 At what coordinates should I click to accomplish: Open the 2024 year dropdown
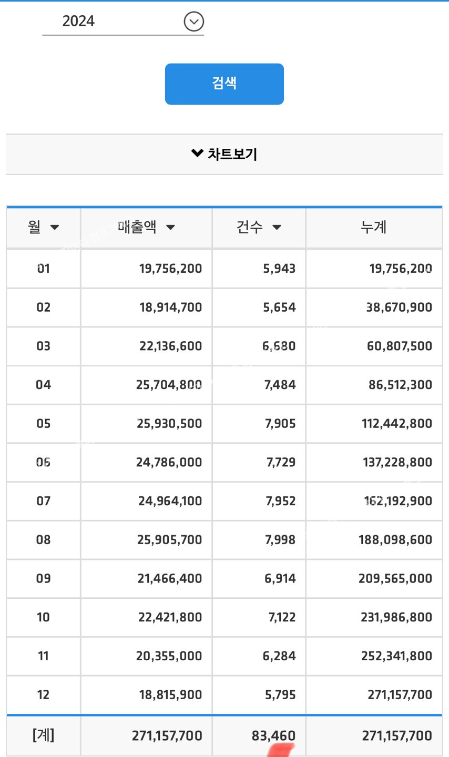coord(123,22)
